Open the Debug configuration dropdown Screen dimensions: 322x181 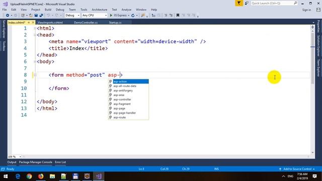(x=72, y=16)
